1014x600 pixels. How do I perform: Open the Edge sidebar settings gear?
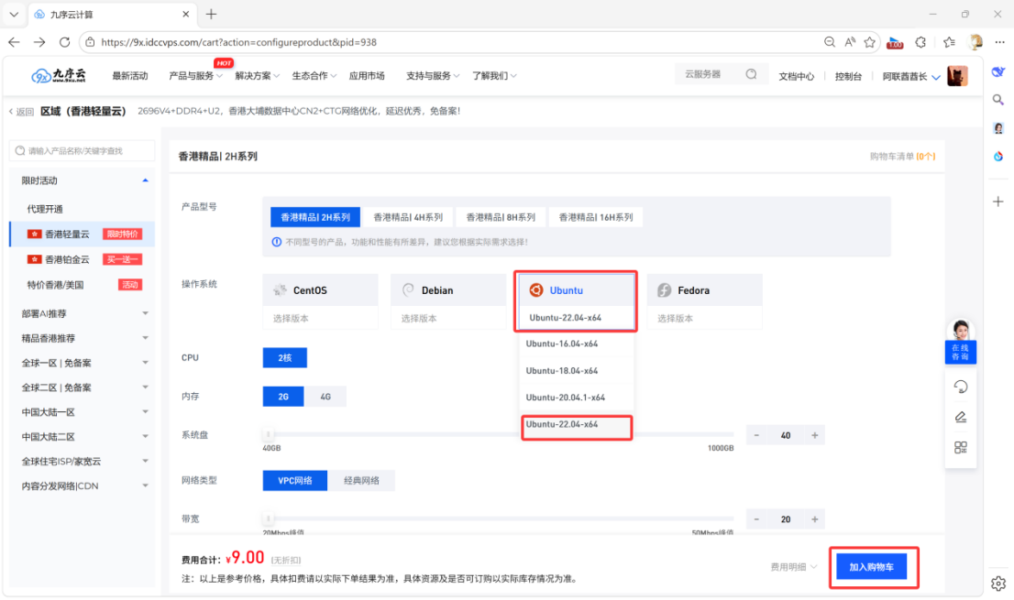pos(998,584)
